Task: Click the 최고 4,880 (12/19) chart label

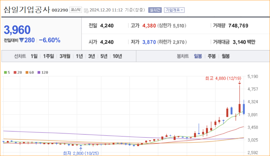Action: pos(223,78)
